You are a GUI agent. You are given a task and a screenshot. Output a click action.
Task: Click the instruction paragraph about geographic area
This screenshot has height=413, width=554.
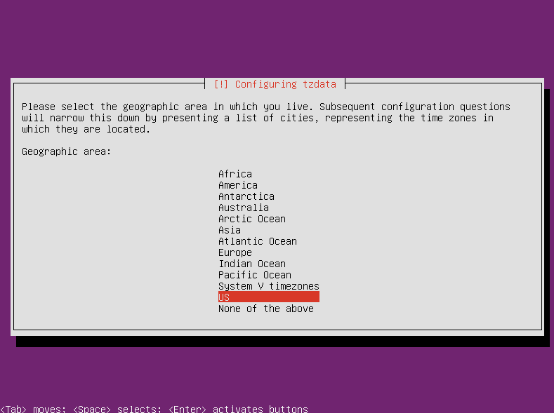265,118
